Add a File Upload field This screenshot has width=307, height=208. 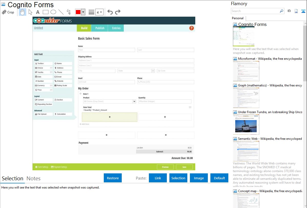coord(44,114)
